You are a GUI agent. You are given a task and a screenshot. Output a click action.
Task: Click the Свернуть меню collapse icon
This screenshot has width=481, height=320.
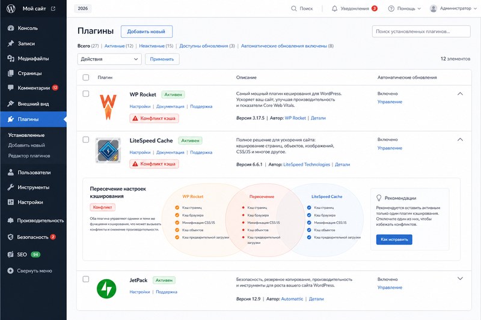[x=11, y=270]
